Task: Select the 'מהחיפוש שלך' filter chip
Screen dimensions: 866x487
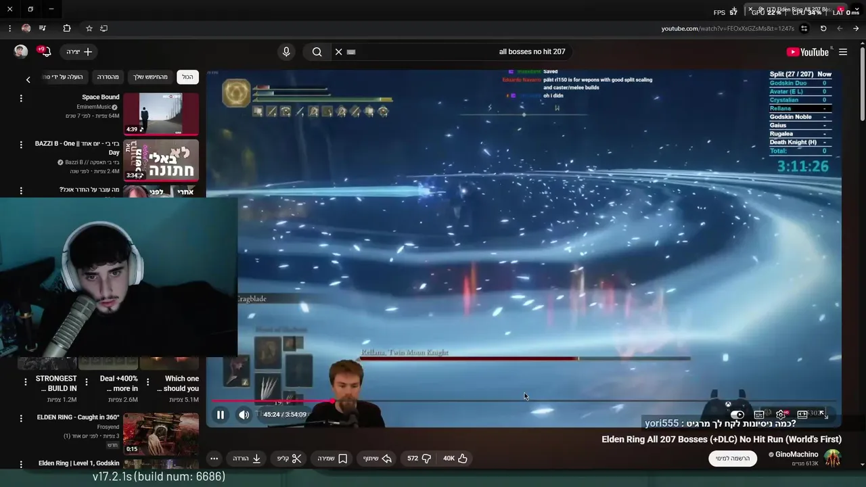Action: coord(150,77)
